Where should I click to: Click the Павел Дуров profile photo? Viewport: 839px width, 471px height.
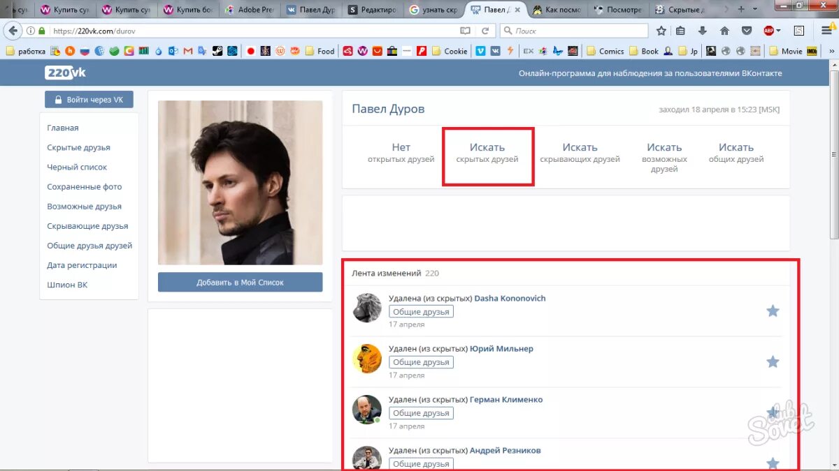[x=240, y=183]
